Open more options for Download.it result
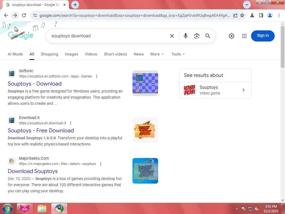The image size is (285, 214). [71, 123]
